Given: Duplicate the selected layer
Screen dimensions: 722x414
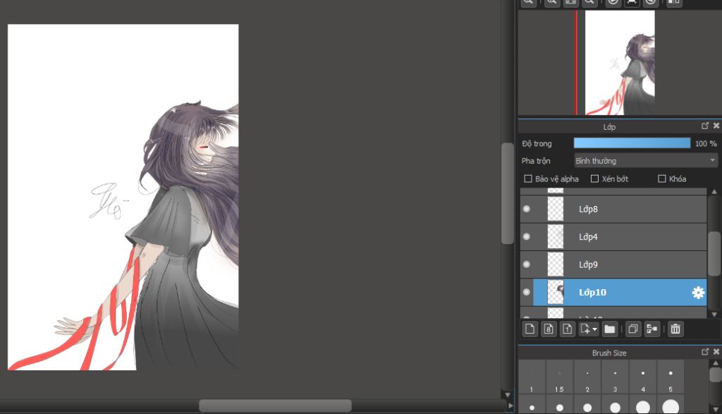Looking at the screenshot, I should (633, 329).
